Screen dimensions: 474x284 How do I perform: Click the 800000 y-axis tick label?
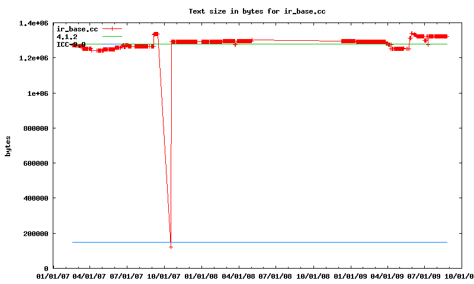35,128
